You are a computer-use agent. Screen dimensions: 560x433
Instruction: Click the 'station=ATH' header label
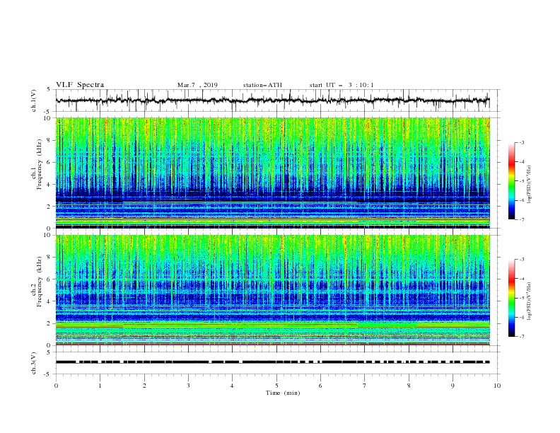point(262,85)
